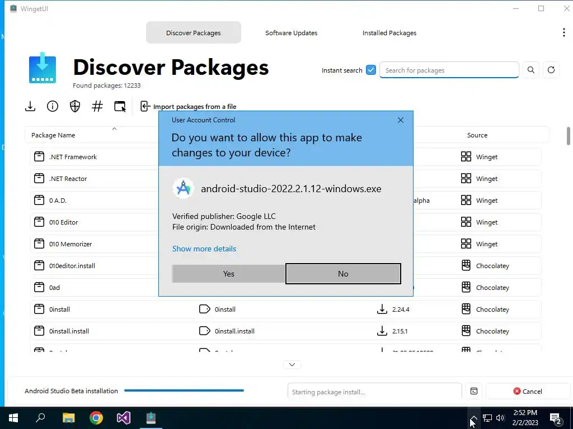Click the 0install.install package name
The width and height of the screenshot is (573, 429).
click(x=69, y=331)
